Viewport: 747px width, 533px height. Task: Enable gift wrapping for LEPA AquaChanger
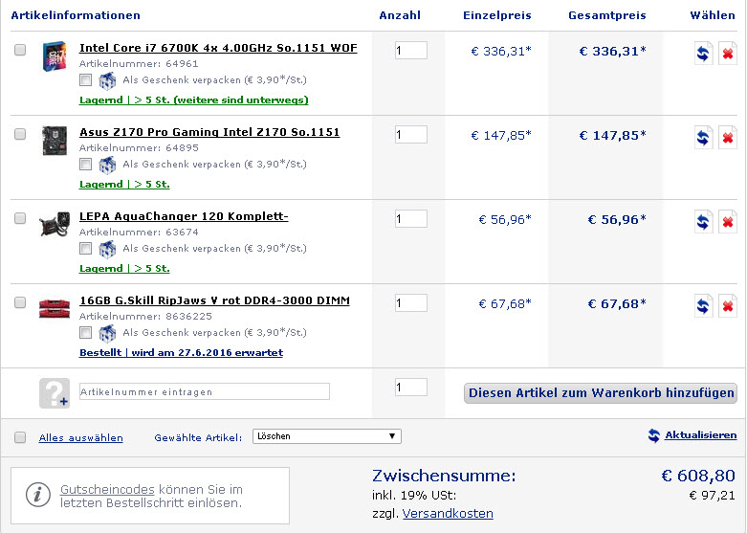86,249
